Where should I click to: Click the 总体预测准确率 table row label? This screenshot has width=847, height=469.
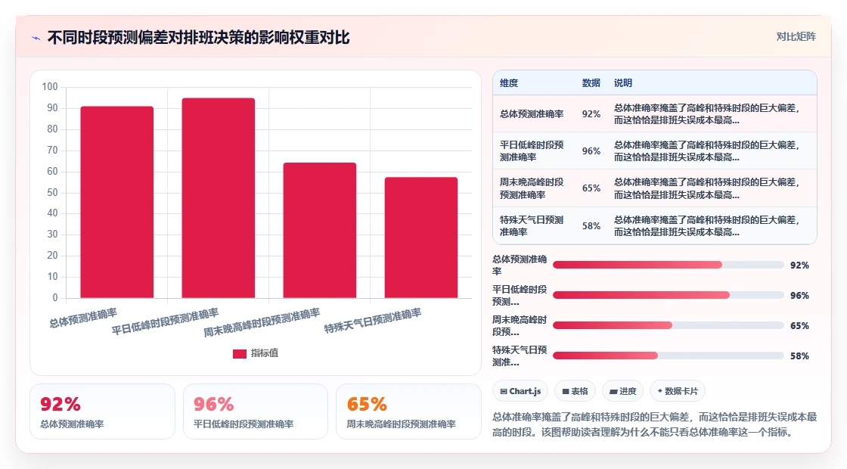click(x=532, y=114)
